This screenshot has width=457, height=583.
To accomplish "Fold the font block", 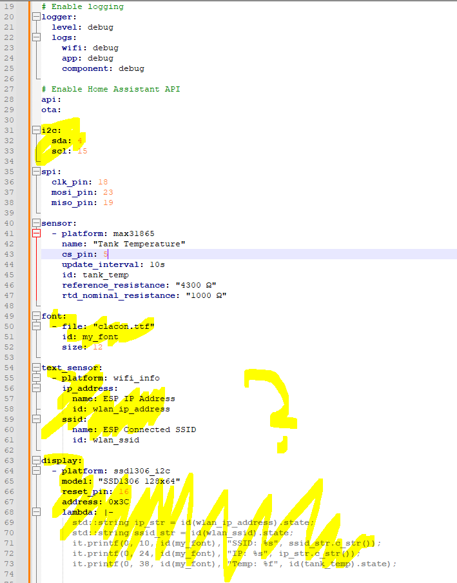I will pos(36,316).
